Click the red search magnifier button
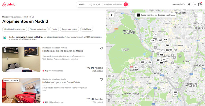205x106 pixels. click(126, 4)
